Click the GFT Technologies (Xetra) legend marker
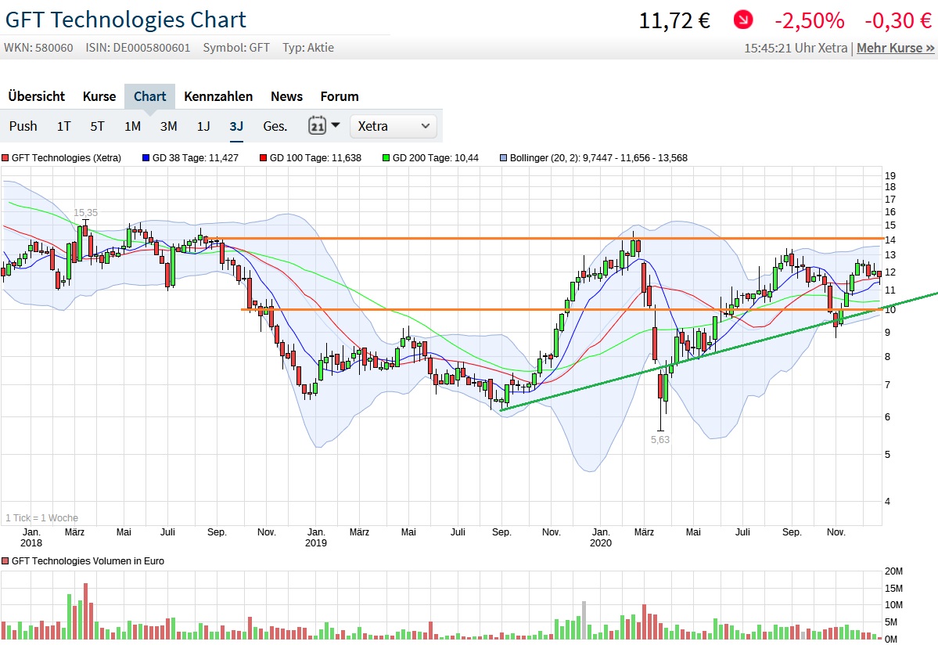Image resolution: width=938 pixels, height=645 pixels. 5,158
